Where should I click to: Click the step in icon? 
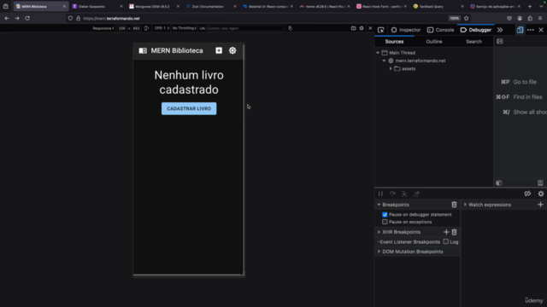404,194
